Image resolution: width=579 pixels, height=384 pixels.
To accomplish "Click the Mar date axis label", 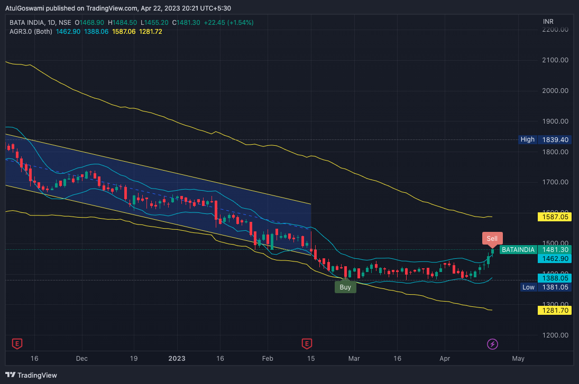I will click(x=354, y=359).
